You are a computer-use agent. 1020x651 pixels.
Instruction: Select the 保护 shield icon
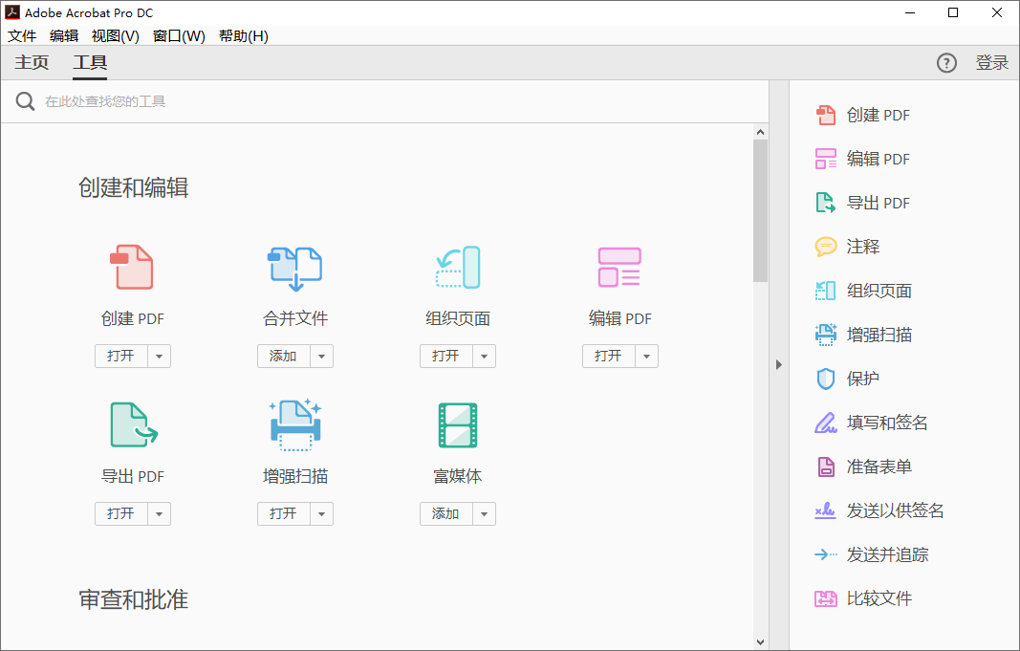tap(824, 379)
